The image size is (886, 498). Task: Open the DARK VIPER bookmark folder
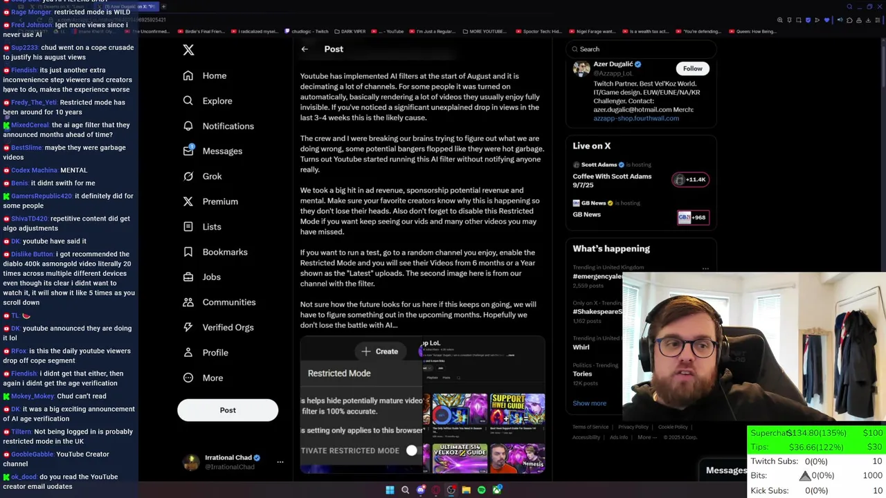pyautogui.click(x=349, y=31)
